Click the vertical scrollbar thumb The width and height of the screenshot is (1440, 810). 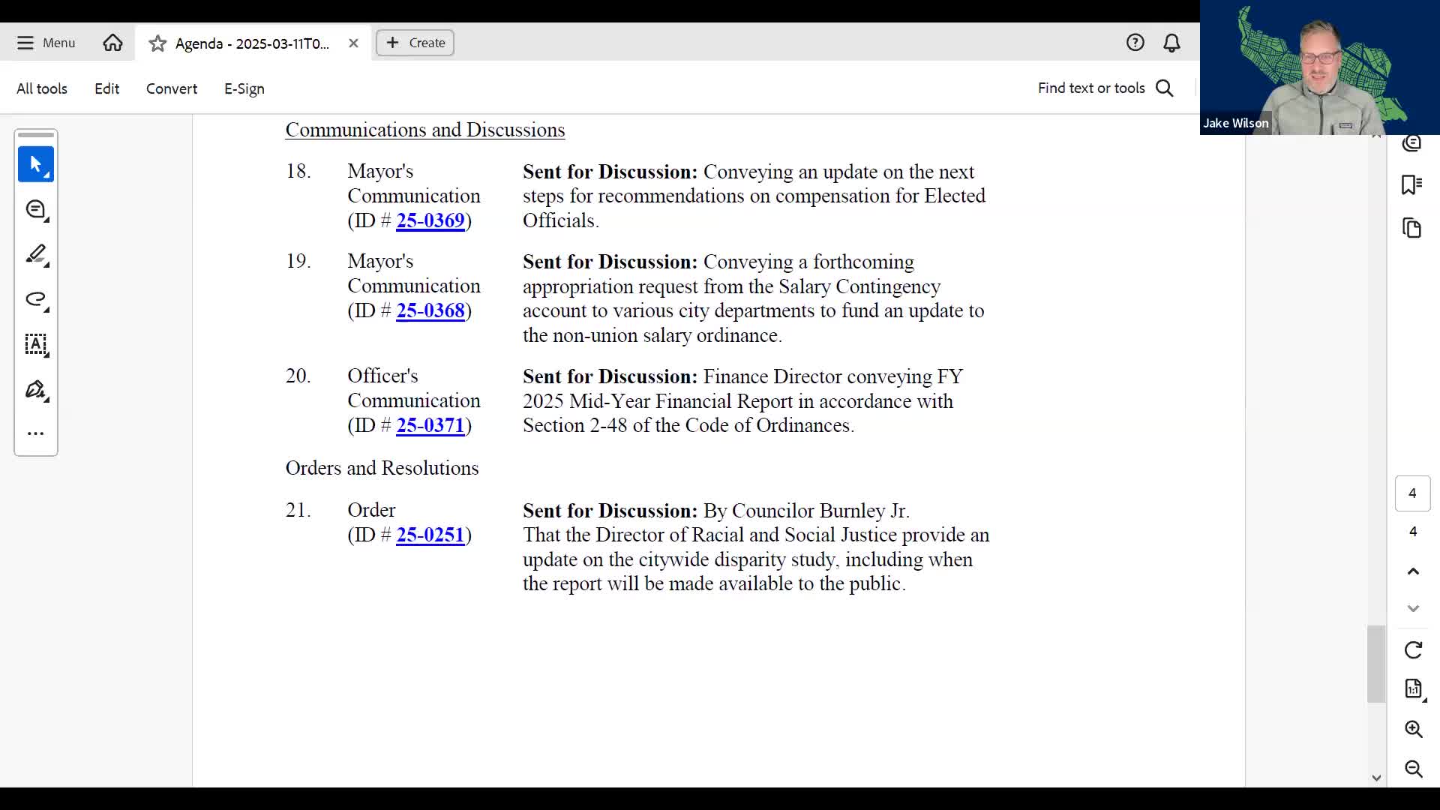(x=1375, y=664)
